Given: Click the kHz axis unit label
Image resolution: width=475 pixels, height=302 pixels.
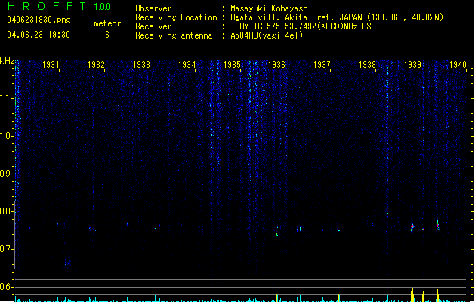Looking at the screenshot, I should 7,61.
